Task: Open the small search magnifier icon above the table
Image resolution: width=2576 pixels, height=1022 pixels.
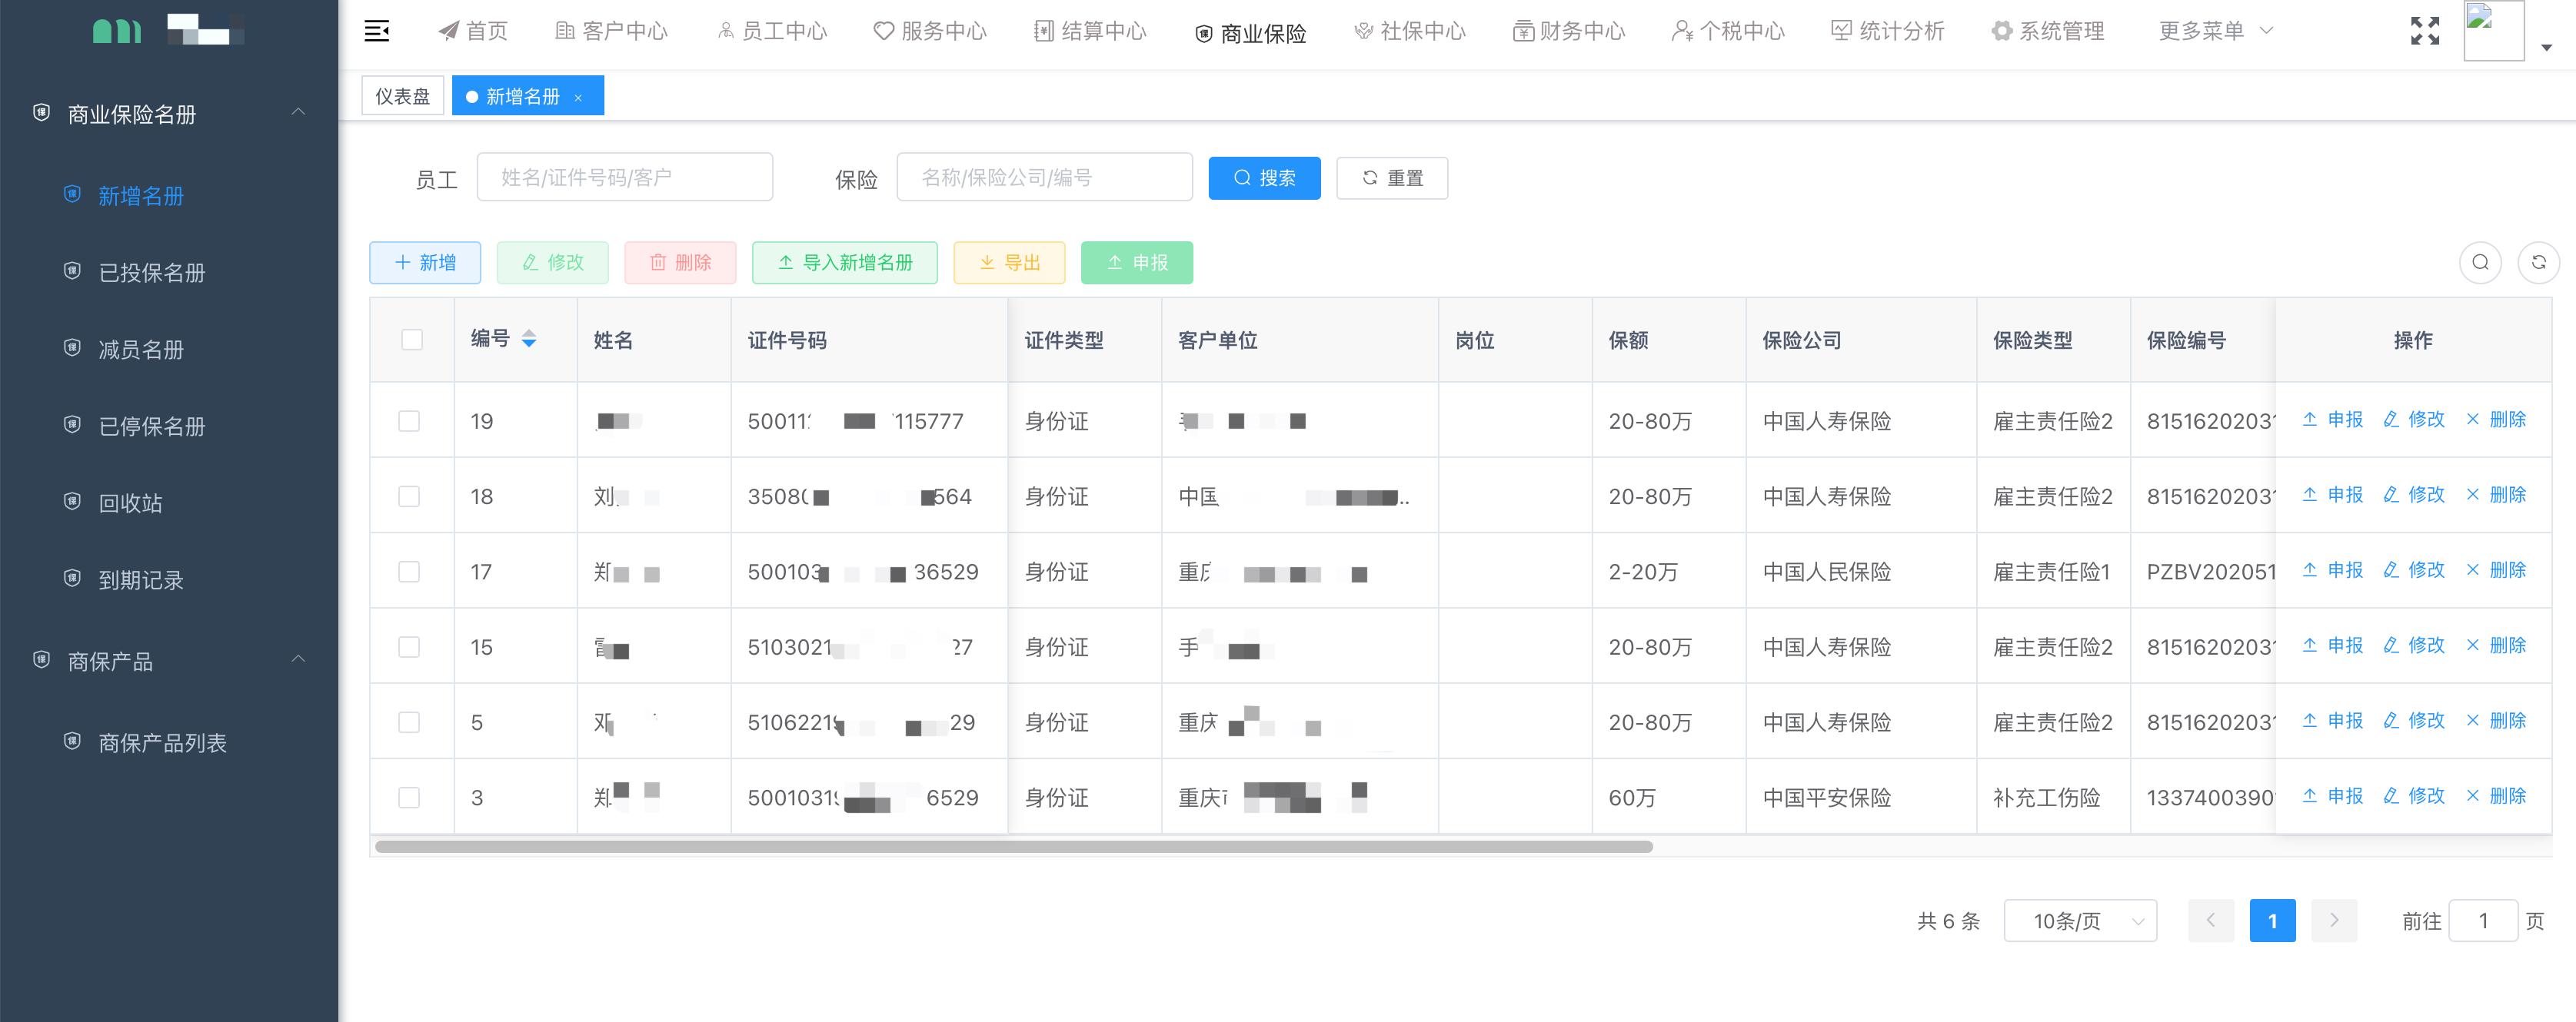Action: pos(2480,262)
